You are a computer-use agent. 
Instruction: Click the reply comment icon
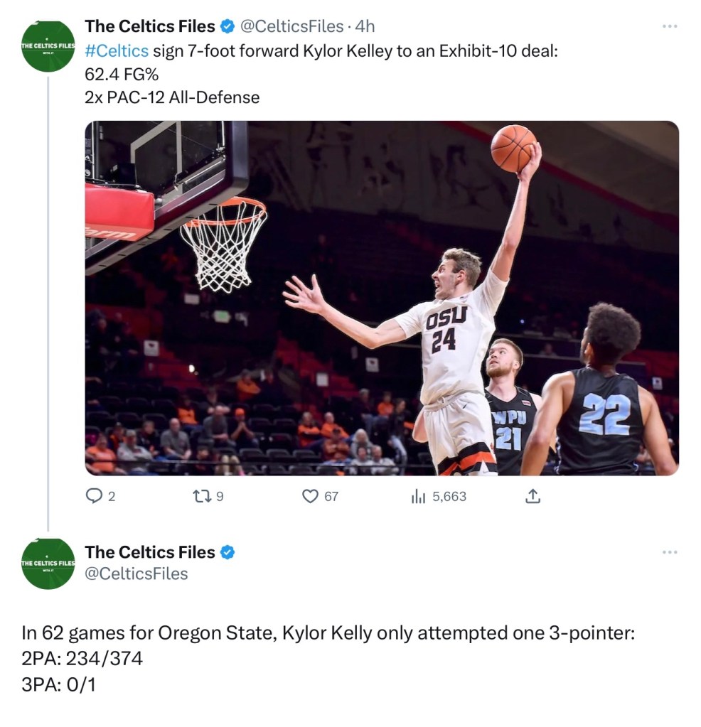[94, 497]
